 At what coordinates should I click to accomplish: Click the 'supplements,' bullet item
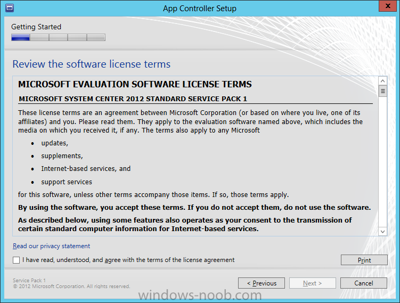tap(62, 156)
